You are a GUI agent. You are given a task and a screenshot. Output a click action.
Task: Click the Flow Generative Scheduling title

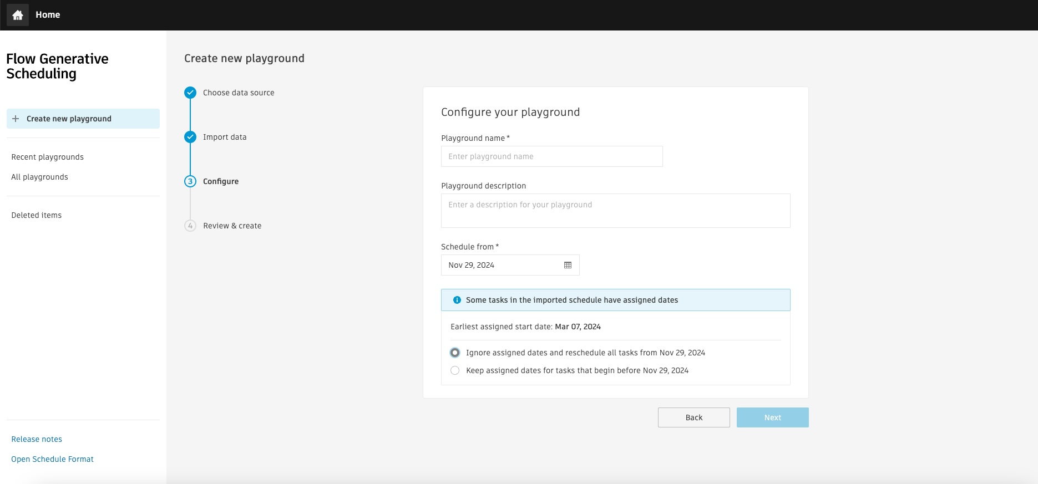pos(57,66)
